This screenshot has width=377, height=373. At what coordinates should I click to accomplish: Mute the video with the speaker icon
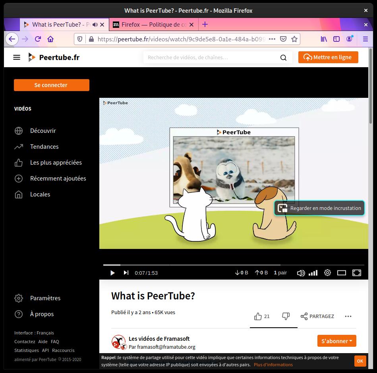coord(301,273)
